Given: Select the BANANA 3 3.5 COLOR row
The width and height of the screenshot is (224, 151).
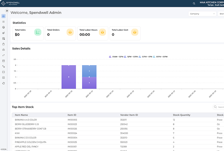Looking at the screenshot, I should pos(118,138).
